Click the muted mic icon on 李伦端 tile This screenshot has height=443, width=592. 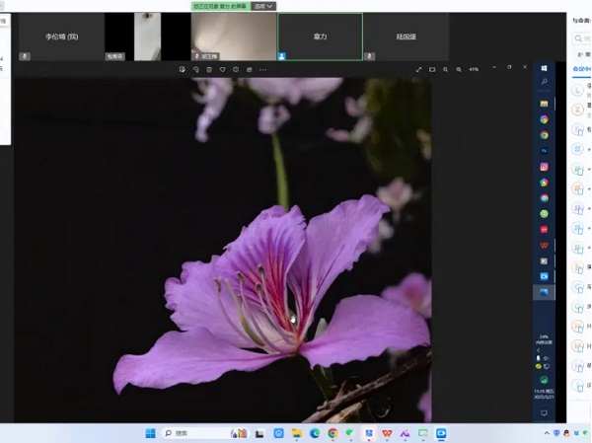[x=25, y=56]
